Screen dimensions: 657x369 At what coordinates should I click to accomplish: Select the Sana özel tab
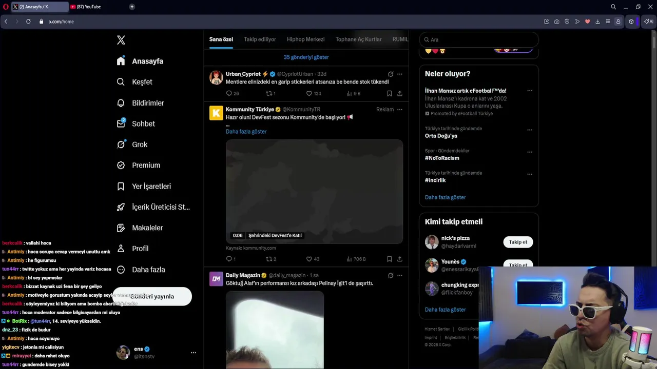tap(221, 39)
